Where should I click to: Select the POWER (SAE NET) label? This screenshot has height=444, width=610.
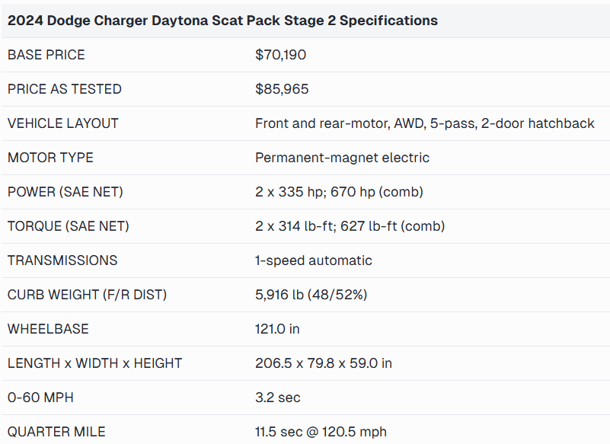click(65, 192)
